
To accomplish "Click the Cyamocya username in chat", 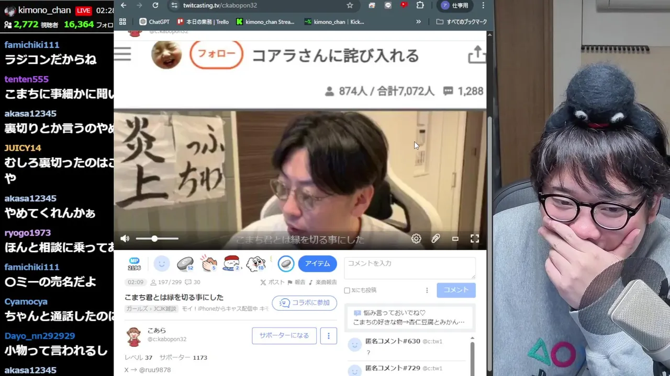I will coord(26,302).
